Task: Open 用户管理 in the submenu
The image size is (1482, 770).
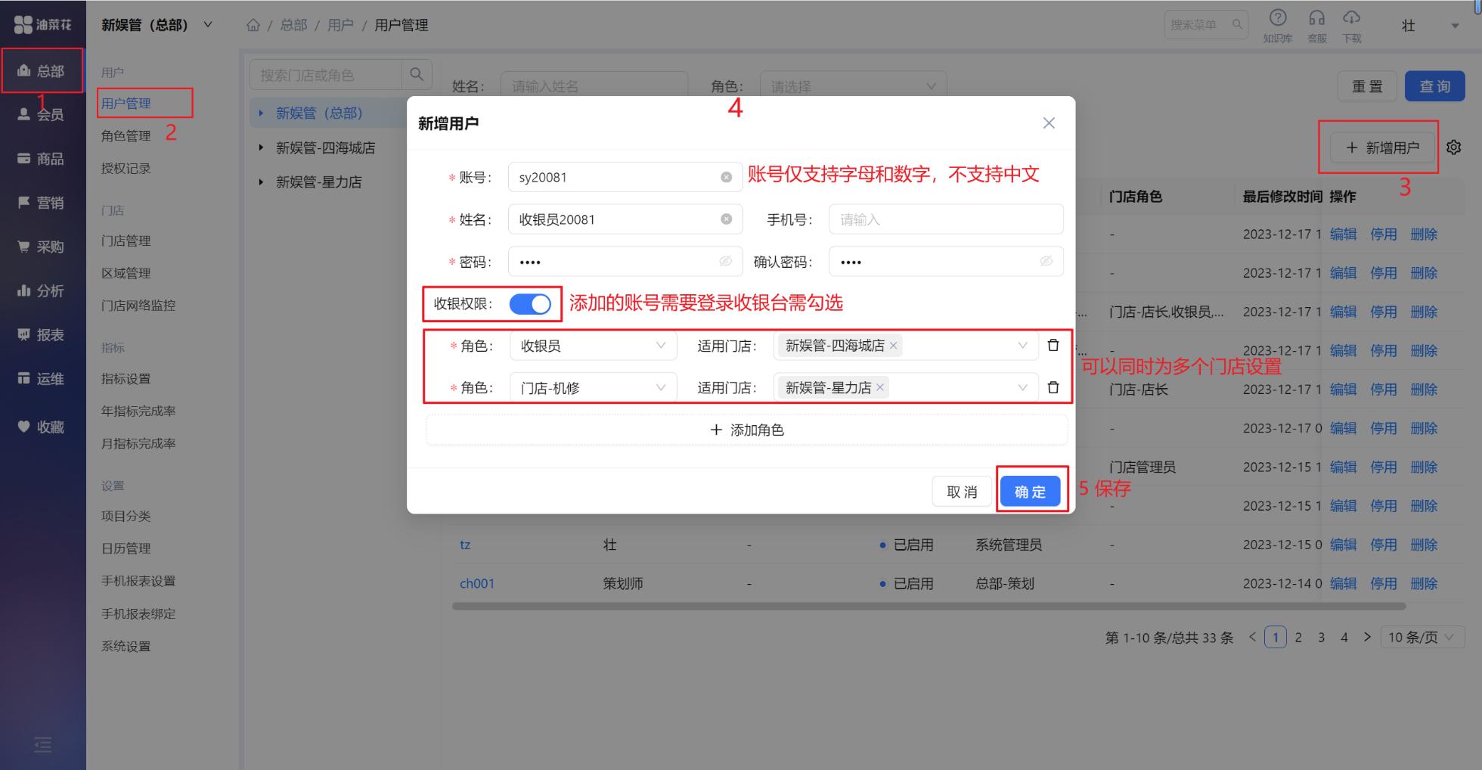Action: [x=126, y=104]
